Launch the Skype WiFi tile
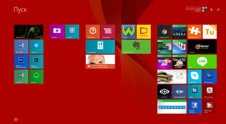The width and height of the screenshot is (226, 124). click(194, 76)
